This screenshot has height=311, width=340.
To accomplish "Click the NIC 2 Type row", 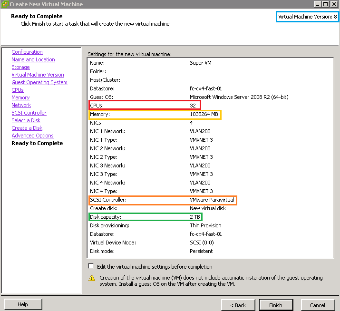I will [151, 157].
